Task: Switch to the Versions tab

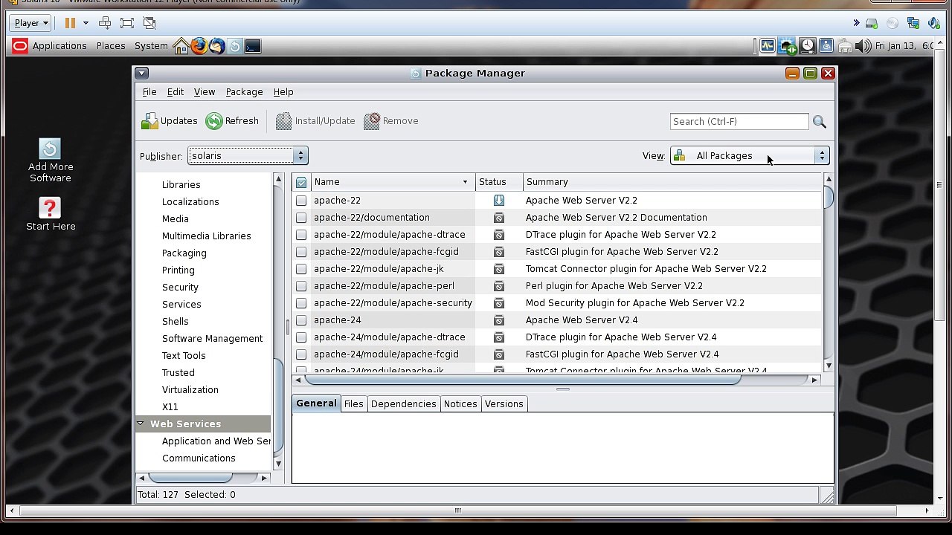Action: click(x=504, y=404)
